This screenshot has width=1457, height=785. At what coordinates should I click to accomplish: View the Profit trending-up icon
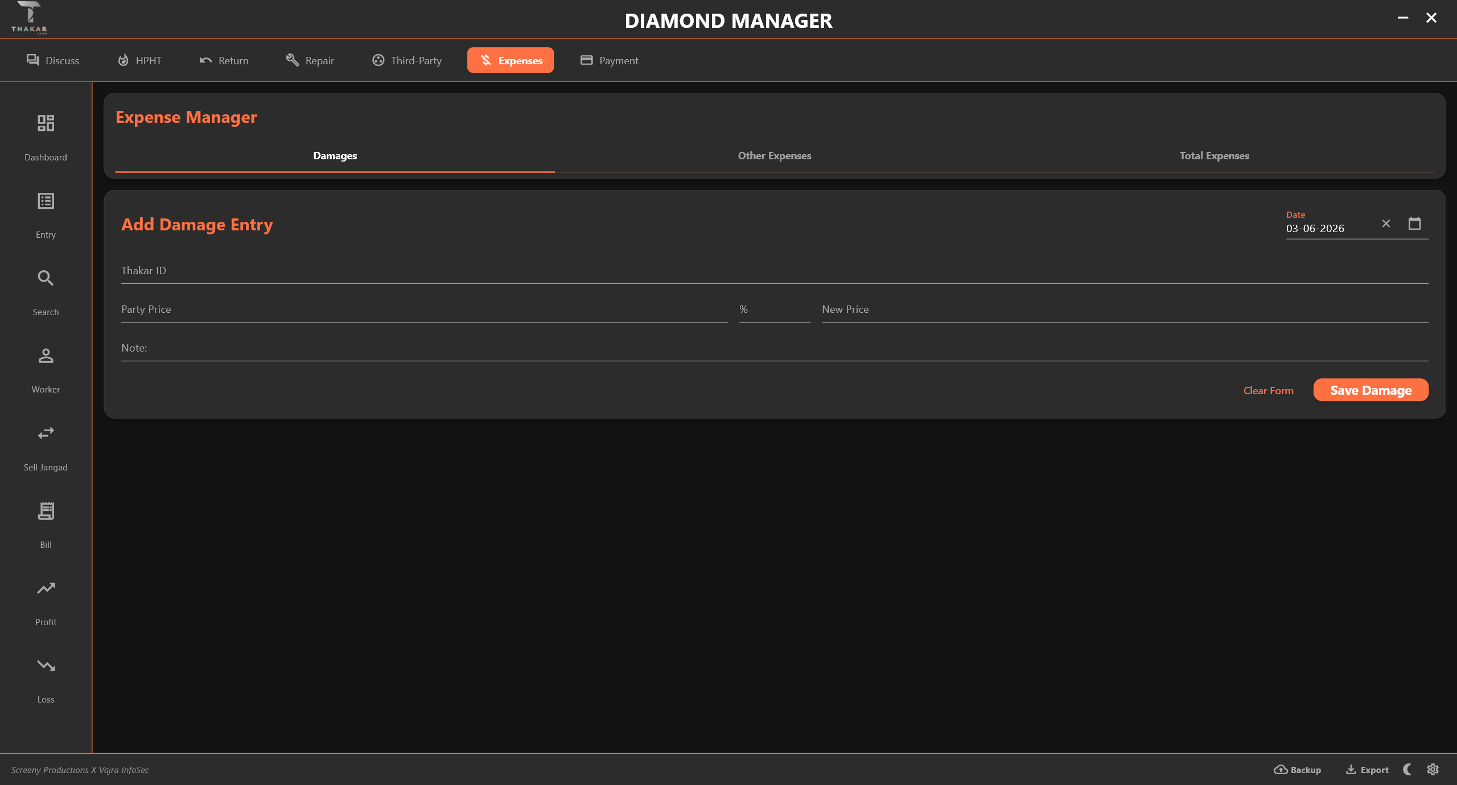46,588
